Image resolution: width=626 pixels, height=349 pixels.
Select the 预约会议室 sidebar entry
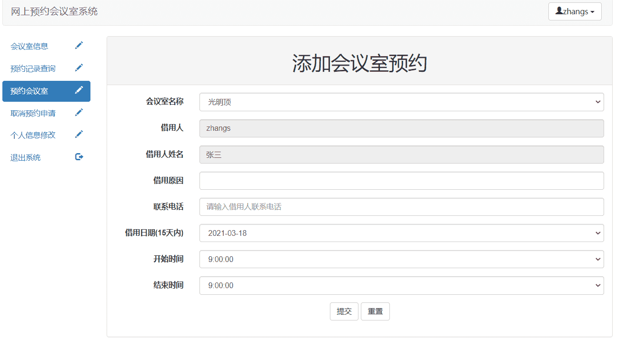pyautogui.click(x=46, y=91)
